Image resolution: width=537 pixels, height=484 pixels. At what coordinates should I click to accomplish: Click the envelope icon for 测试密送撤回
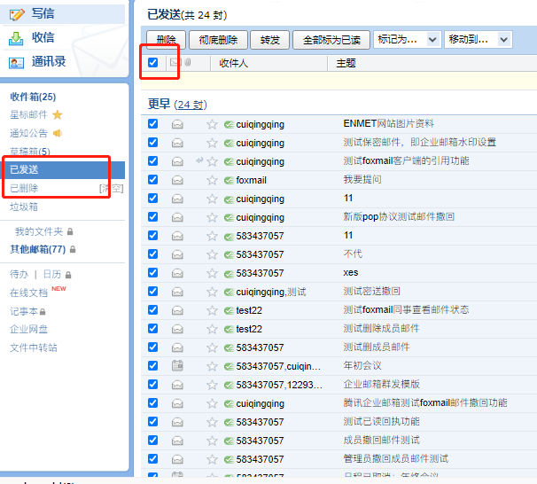[x=177, y=292]
